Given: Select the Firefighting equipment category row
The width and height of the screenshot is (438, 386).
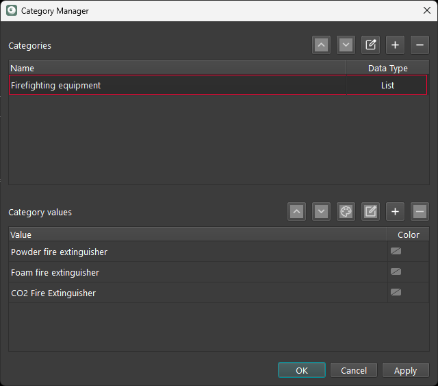Looking at the screenshot, I should coord(177,86).
